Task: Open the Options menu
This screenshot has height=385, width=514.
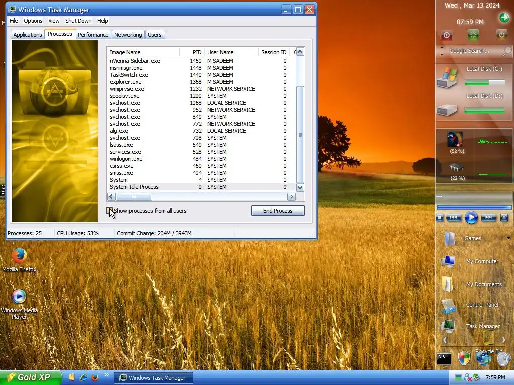Action: 33,21
